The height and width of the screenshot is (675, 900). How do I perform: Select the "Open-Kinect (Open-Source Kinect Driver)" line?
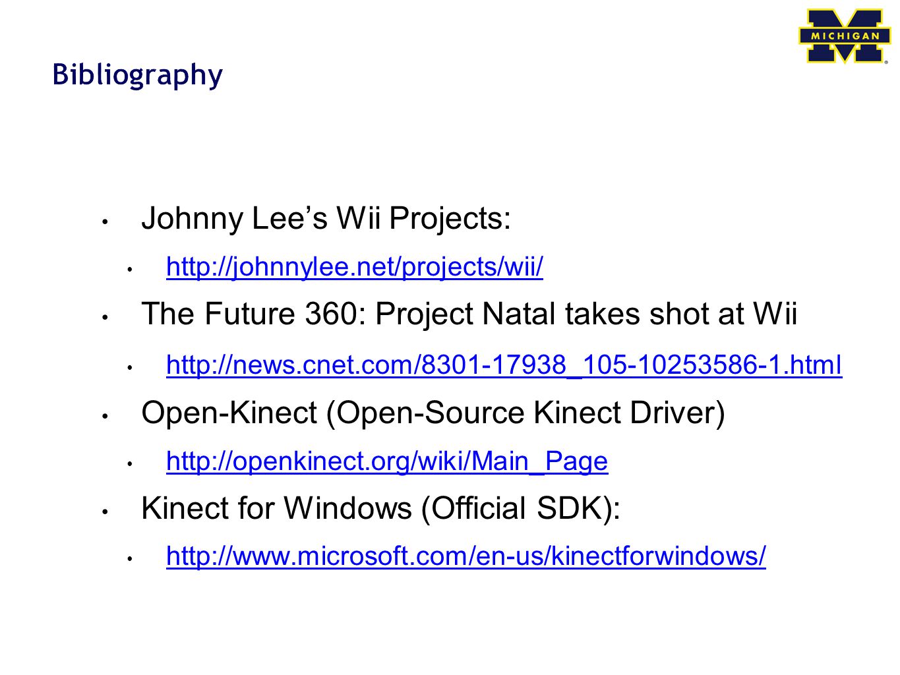tap(433, 413)
